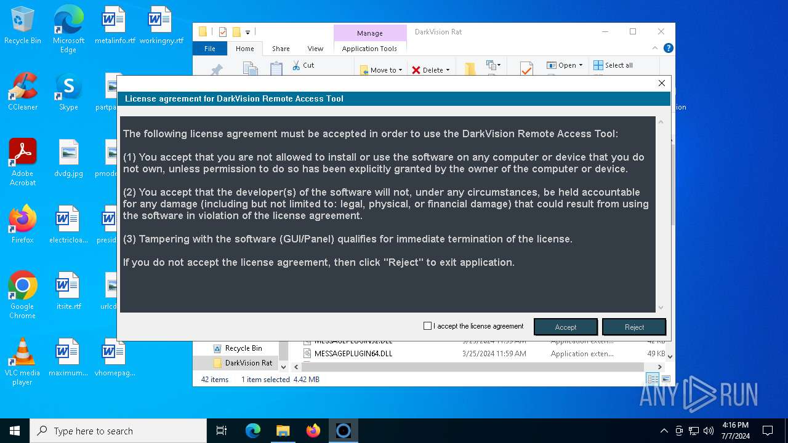788x443 pixels.
Task: Select Recycle Bin in Explorer navigation pane
Action: (x=243, y=348)
